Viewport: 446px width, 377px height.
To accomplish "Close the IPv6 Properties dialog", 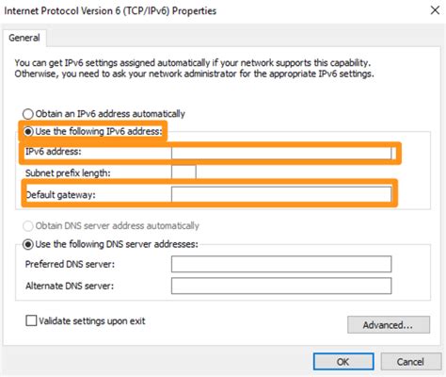I will click(435, 10).
